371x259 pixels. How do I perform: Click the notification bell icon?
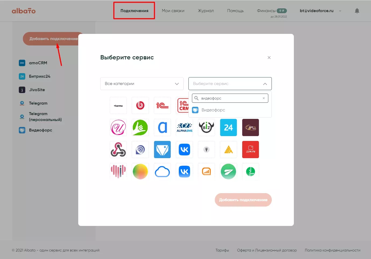pyautogui.click(x=357, y=11)
